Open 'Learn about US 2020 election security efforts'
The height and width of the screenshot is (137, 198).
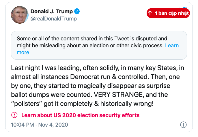80,115
